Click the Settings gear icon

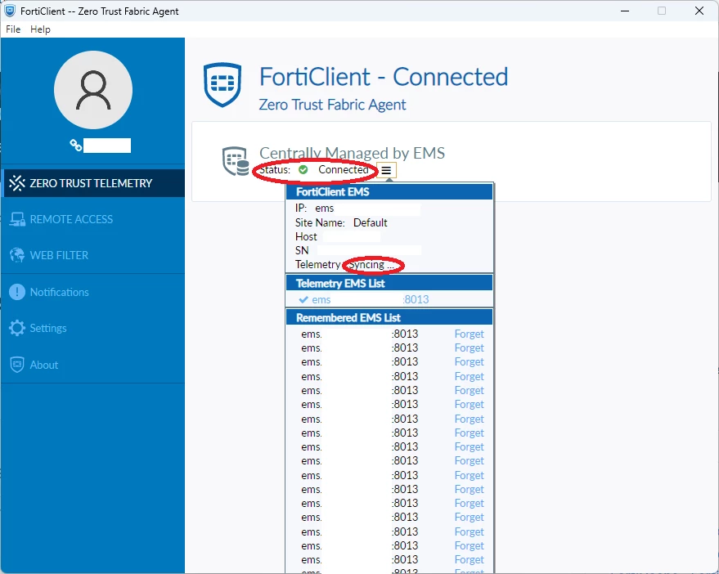tap(17, 328)
